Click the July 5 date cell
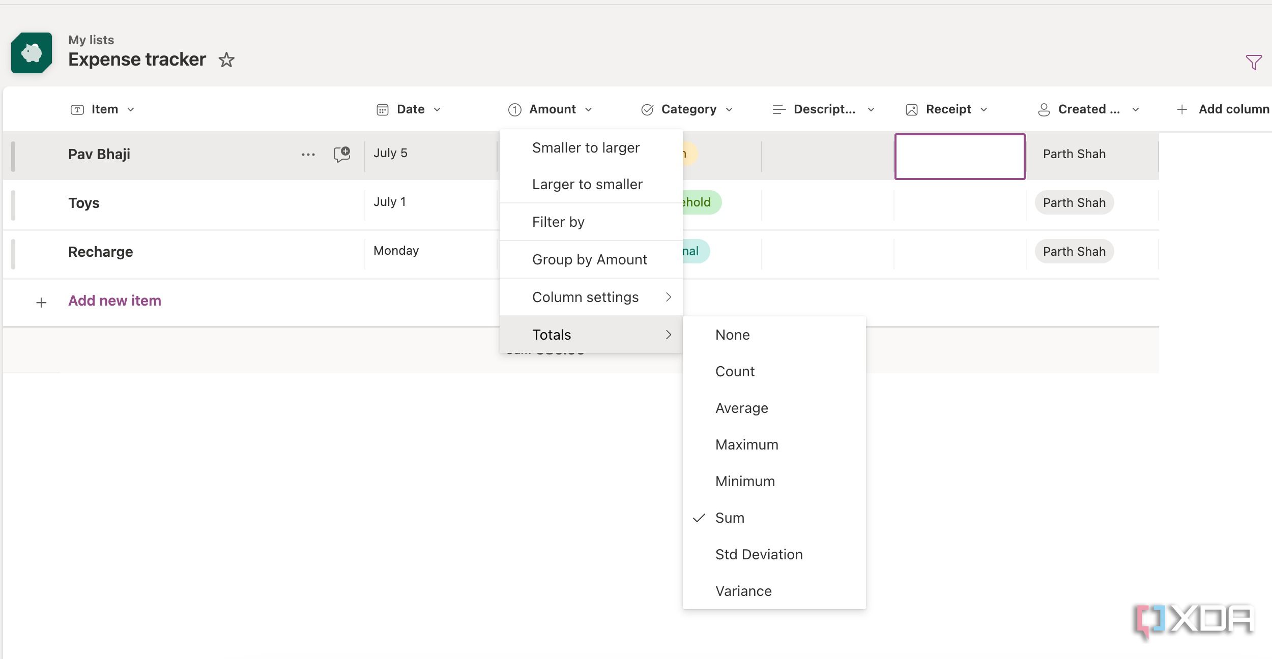This screenshot has width=1272, height=659. pos(391,153)
